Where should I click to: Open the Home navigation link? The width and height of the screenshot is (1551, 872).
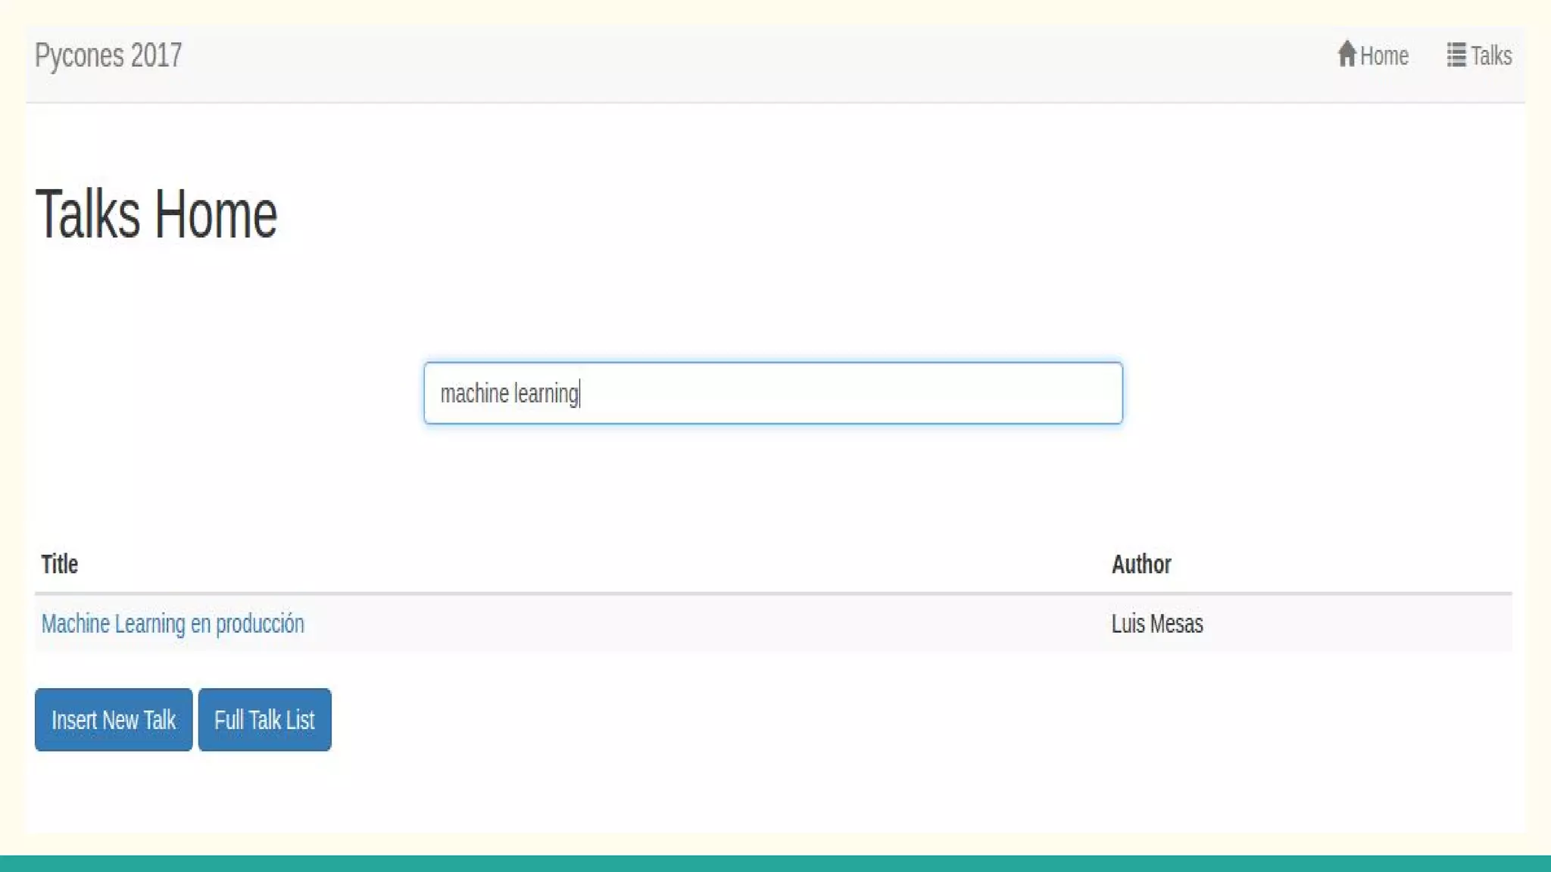(1384, 56)
